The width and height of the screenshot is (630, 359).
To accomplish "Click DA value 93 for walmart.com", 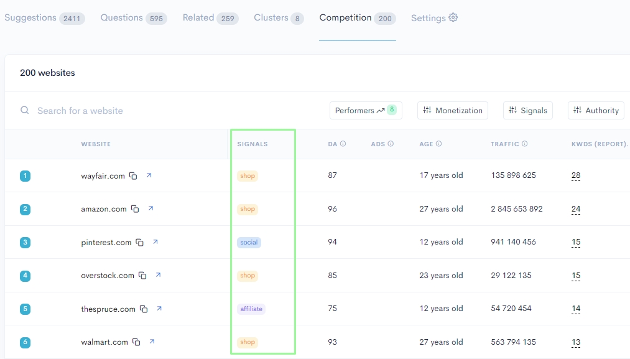I will (x=332, y=342).
